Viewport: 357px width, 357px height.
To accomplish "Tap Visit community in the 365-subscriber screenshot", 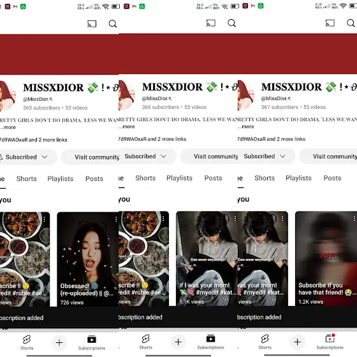I will click(x=90, y=157).
